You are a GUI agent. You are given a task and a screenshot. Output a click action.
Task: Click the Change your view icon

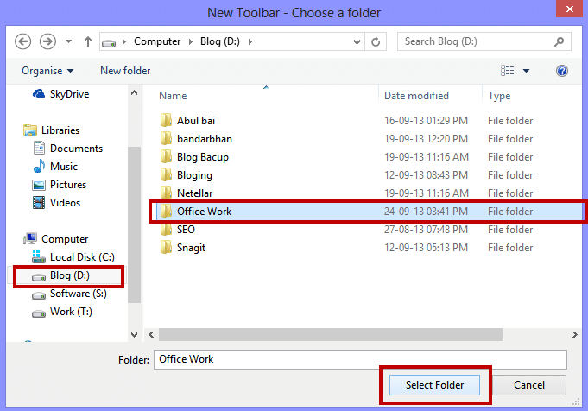point(508,71)
